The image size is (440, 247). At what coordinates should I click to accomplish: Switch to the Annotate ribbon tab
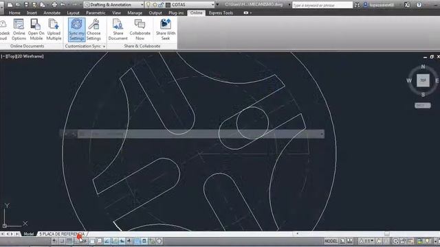(52, 13)
